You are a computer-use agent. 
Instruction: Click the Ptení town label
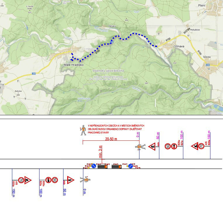(202, 6)
